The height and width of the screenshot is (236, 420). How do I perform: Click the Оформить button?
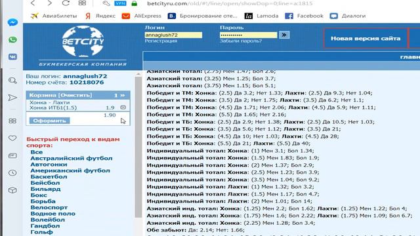tap(50, 121)
